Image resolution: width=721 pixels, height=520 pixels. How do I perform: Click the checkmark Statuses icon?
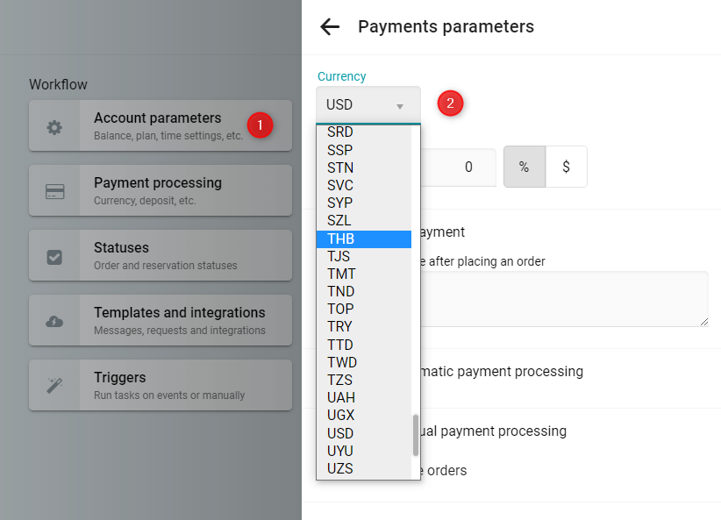[54, 257]
